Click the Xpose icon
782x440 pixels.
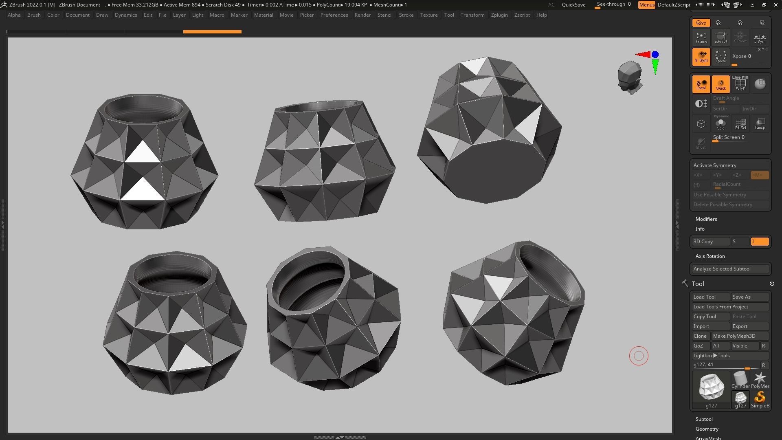point(720,57)
